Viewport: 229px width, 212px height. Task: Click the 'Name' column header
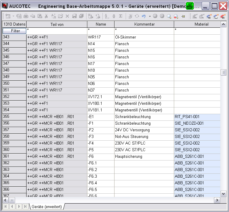101,24
